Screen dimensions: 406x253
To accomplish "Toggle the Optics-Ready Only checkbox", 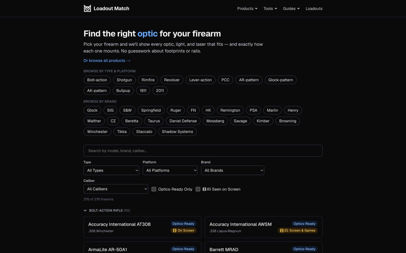I will (154, 189).
